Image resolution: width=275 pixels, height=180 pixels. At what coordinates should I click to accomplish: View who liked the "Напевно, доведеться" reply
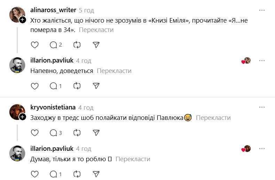click(246, 61)
